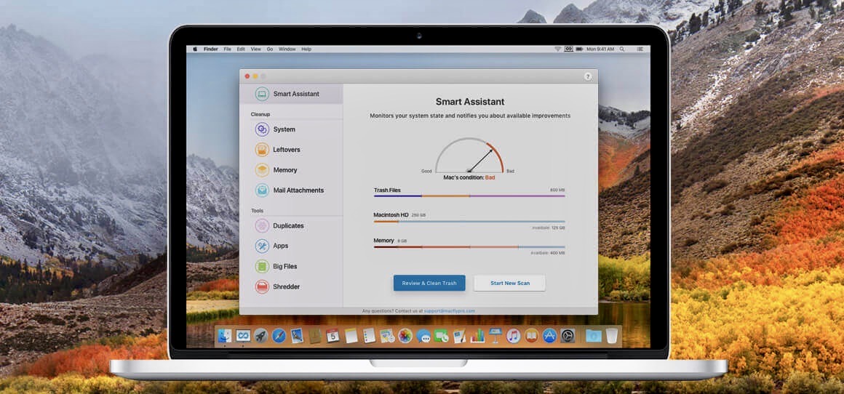Click the help question mark button

(588, 76)
